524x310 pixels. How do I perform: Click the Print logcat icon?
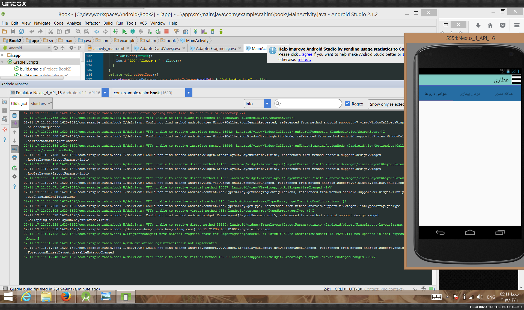[14, 158]
